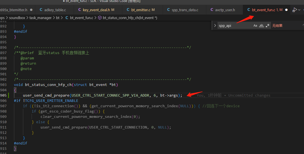
Task: Click the C file icon on spp_trans_data.c tab
Action: [169, 10]
